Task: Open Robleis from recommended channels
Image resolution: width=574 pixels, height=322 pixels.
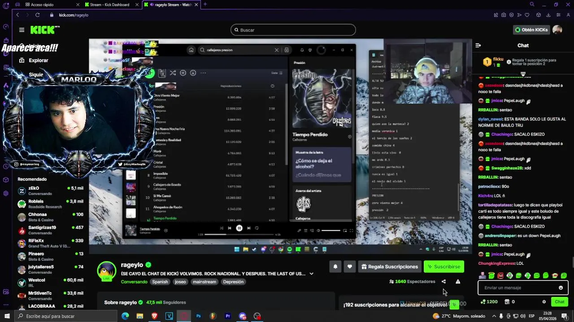Action: [50, 204]
